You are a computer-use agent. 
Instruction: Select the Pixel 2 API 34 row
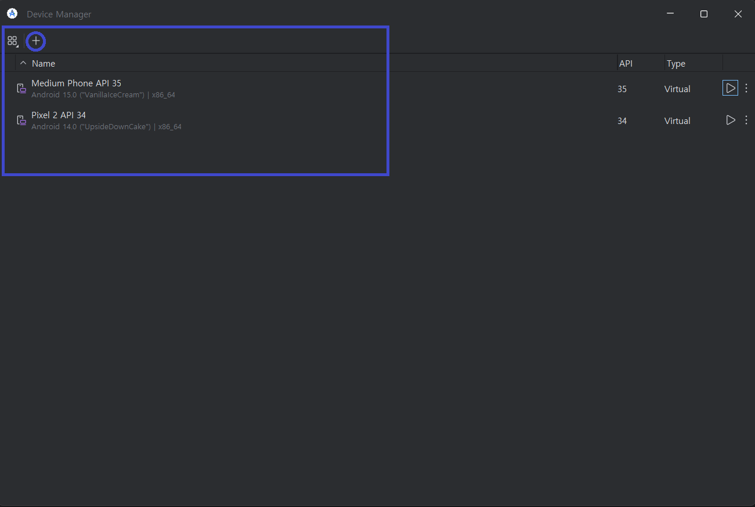290,121
